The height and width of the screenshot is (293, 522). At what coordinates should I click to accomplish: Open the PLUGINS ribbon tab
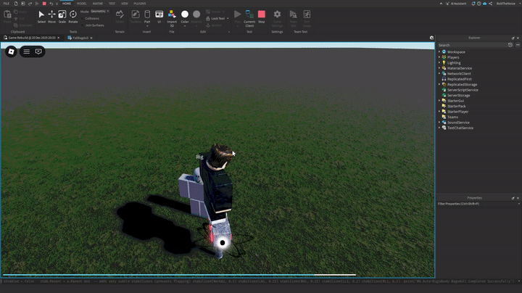pyautogui.click(x=139, y=3)
